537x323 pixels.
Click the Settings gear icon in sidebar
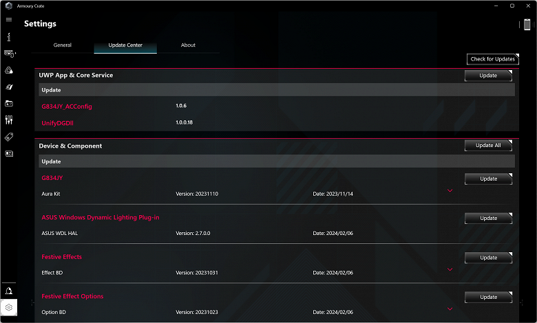[x=9, y=307]
